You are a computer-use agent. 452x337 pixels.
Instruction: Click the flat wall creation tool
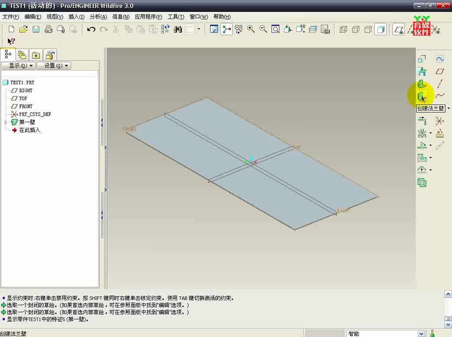coord(422,84)
